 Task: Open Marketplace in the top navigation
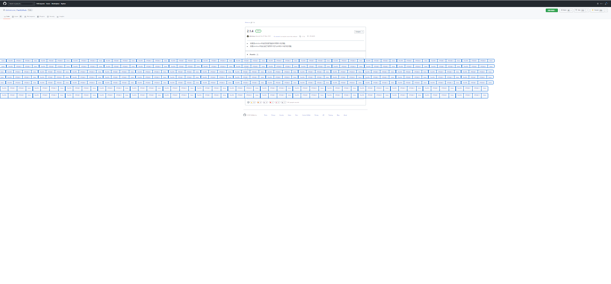[55, 4]
